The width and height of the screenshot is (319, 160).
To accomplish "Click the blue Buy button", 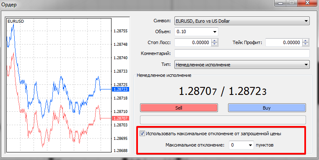I will point(267,108).
